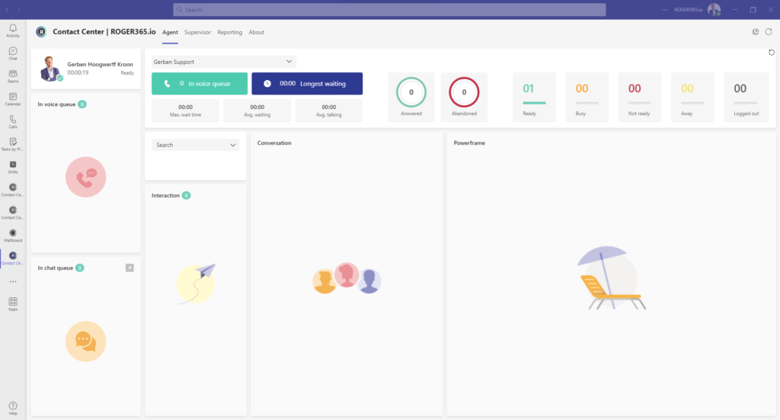Expand the Gerben Support queue dropdown
780x420 pixels.
coord(223,61)
